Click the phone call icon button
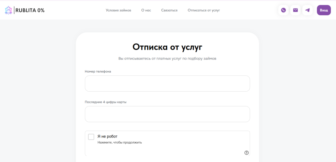This screenshot has width=336, height=162. [283, 10]
